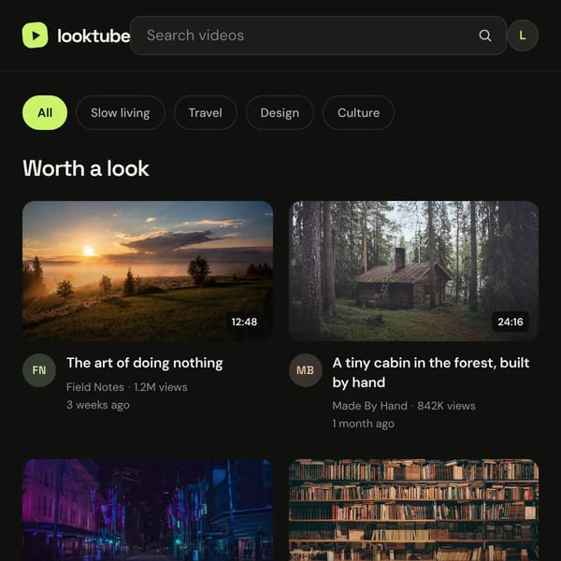
Task: Click the 'Field Notes · 1.2M views' line
Action: [x=127, y=387]
